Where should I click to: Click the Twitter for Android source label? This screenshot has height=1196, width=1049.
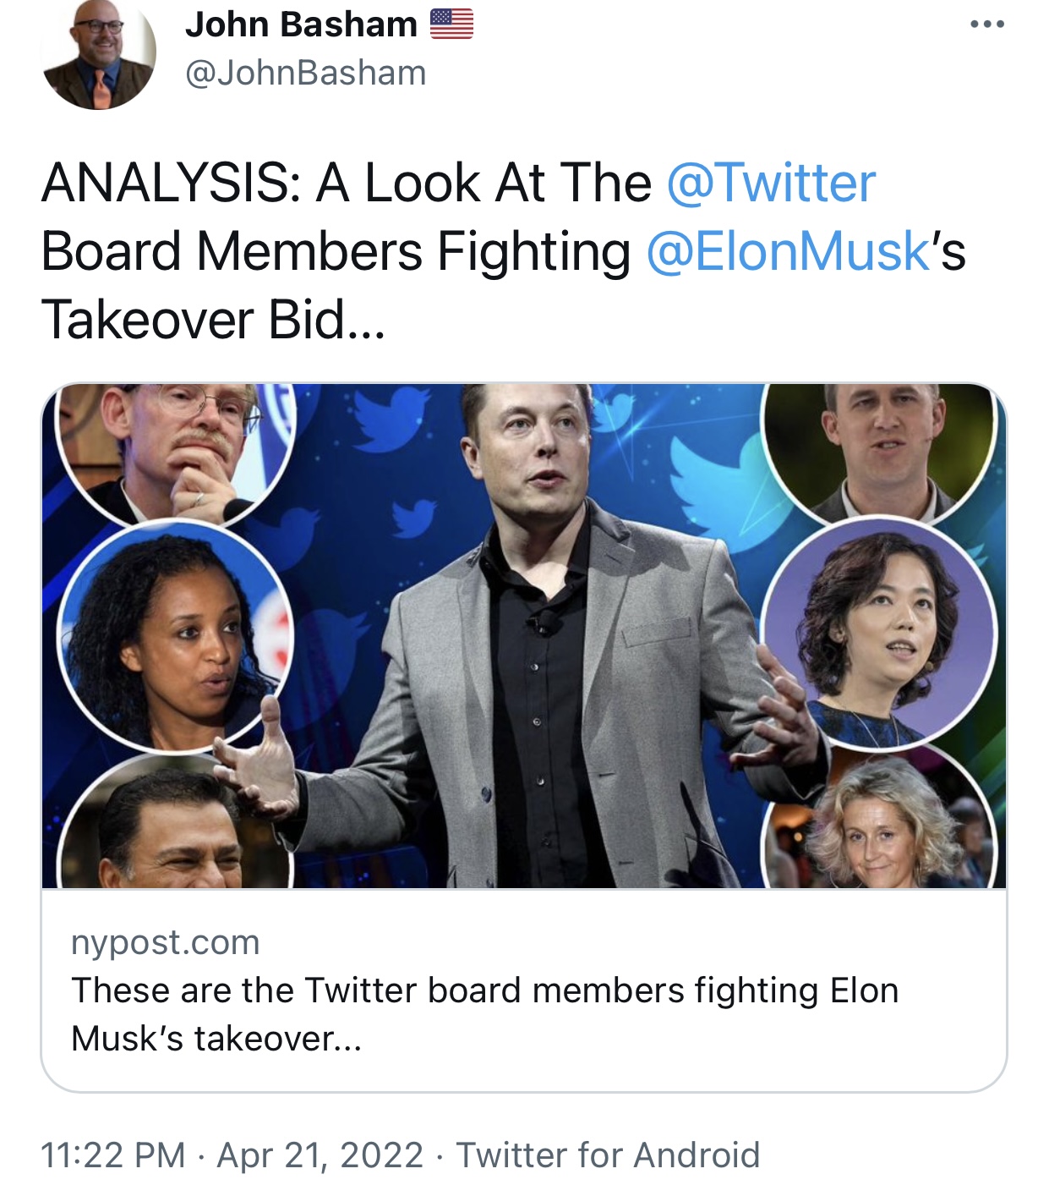(x=608, y=1155)
